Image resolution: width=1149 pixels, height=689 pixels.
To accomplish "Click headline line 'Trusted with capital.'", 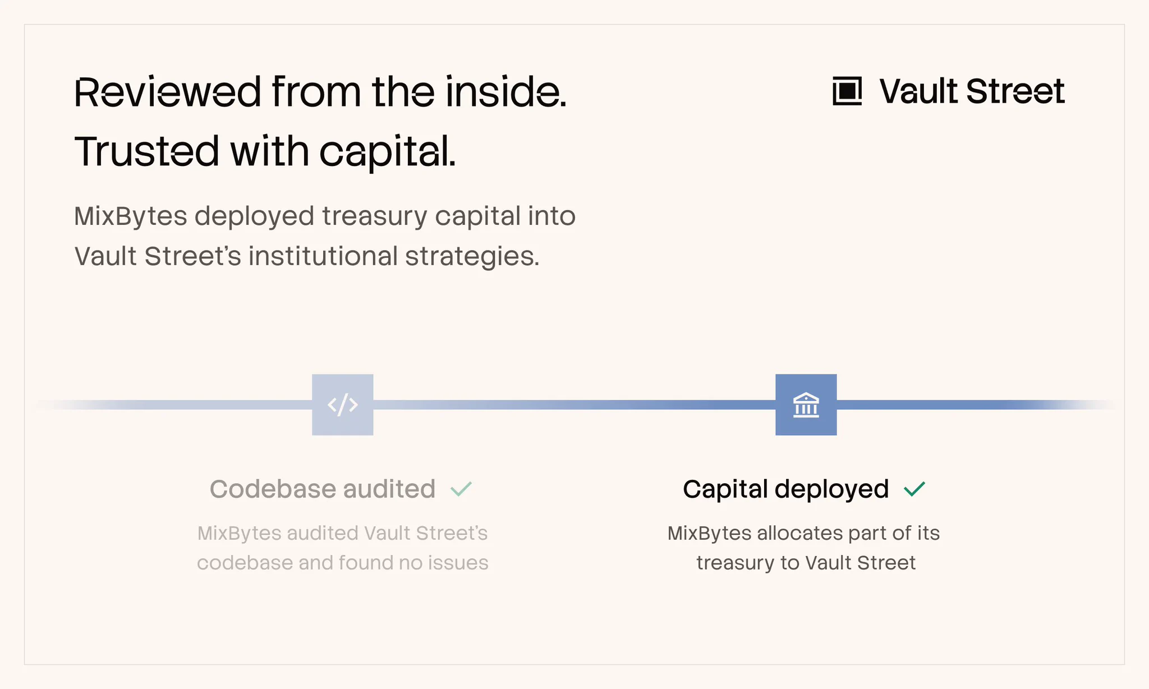I will [265, 151].
